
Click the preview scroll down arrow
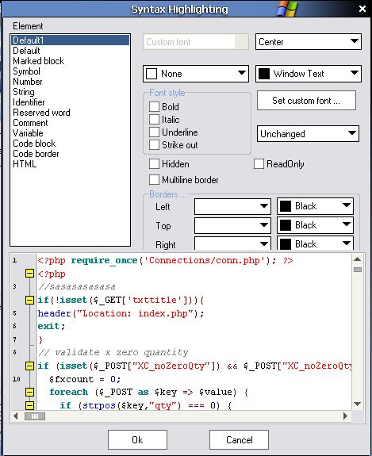[x=358, y=404]
